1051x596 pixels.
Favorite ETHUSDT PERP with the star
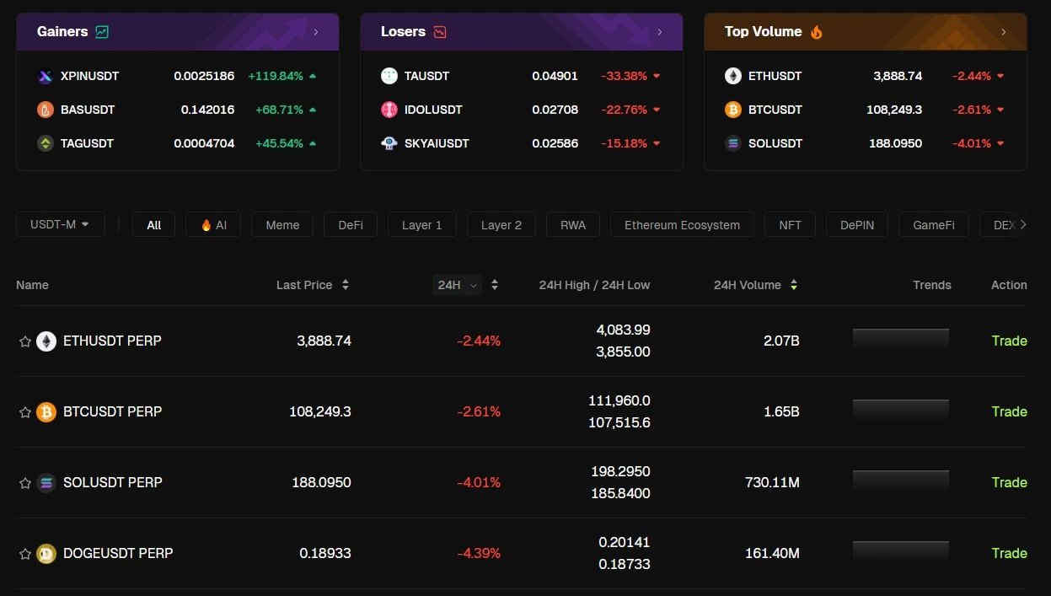pyautogui.click(x=25, y=341)
